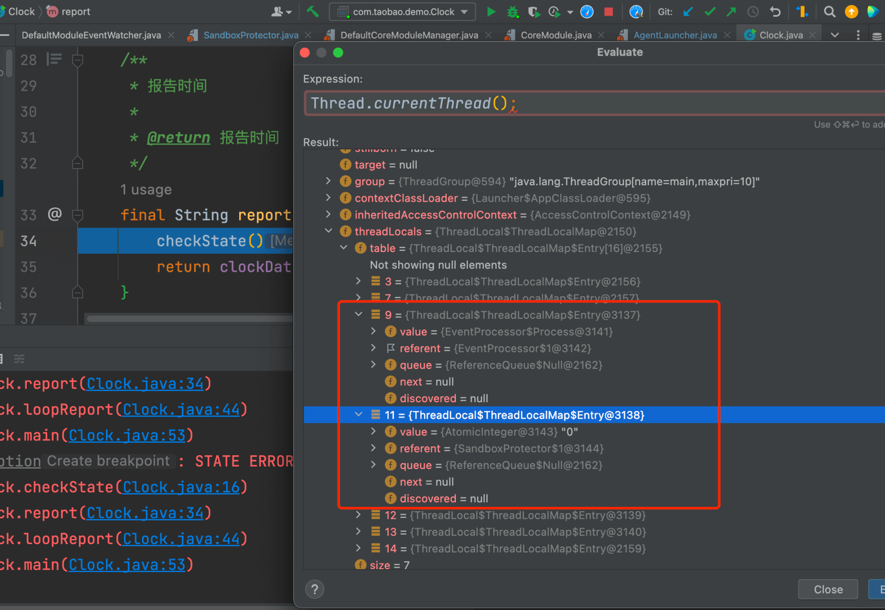Collapse the threadLocals node
This screenshot has width=885, height=610.
[328, 231]
